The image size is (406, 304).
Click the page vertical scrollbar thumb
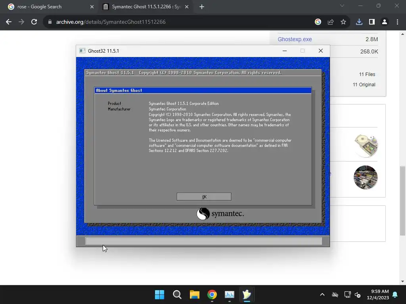coord(403,201)
